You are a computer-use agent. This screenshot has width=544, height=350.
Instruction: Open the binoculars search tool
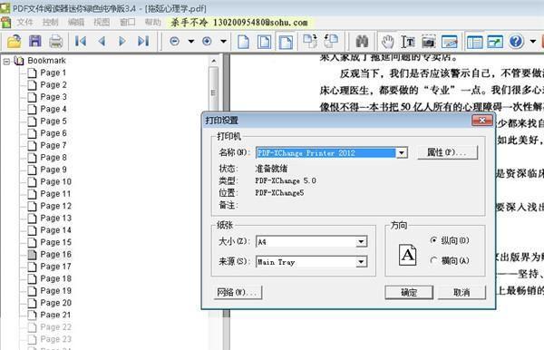coord(362,42)
